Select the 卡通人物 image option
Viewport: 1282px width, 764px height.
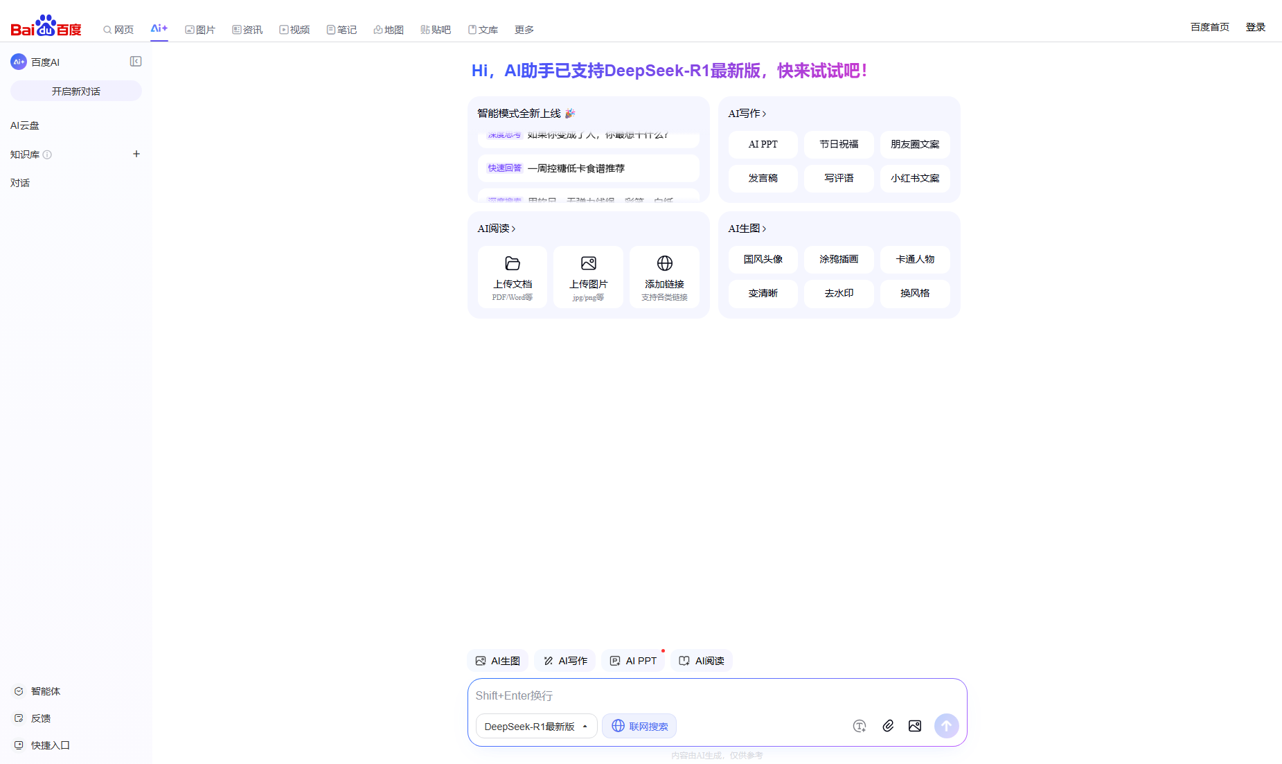pos(915,259)
